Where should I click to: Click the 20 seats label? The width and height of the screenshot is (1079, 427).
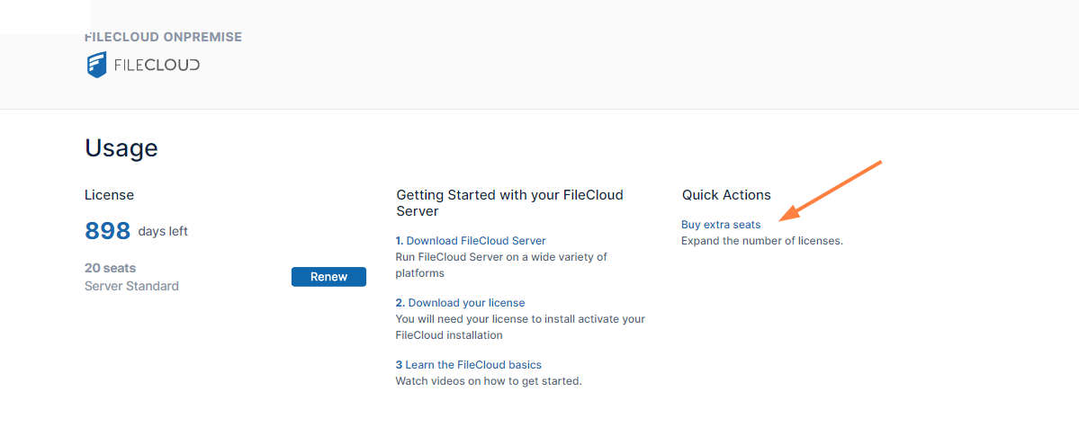(111, 268)
